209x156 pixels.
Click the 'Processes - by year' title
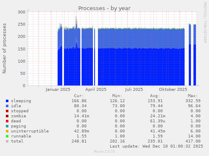(x=104, y=8)
